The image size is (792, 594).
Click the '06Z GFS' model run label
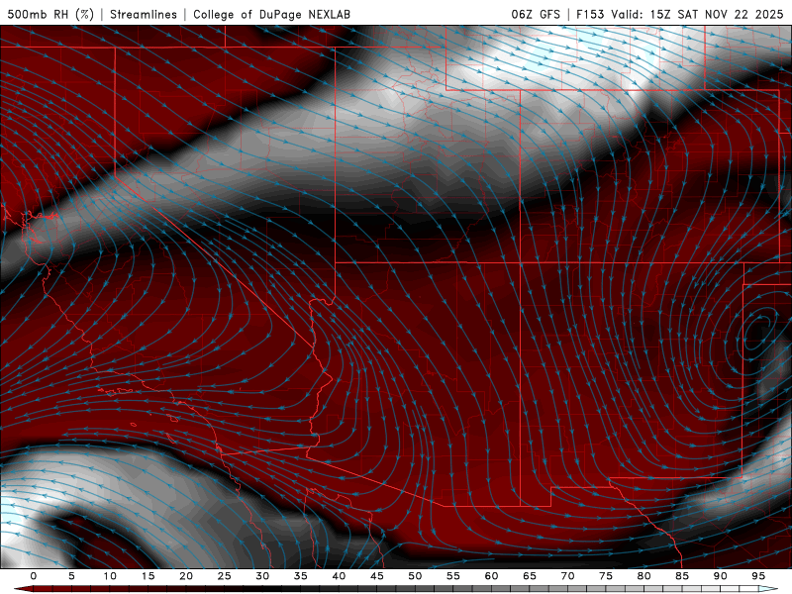536,14
